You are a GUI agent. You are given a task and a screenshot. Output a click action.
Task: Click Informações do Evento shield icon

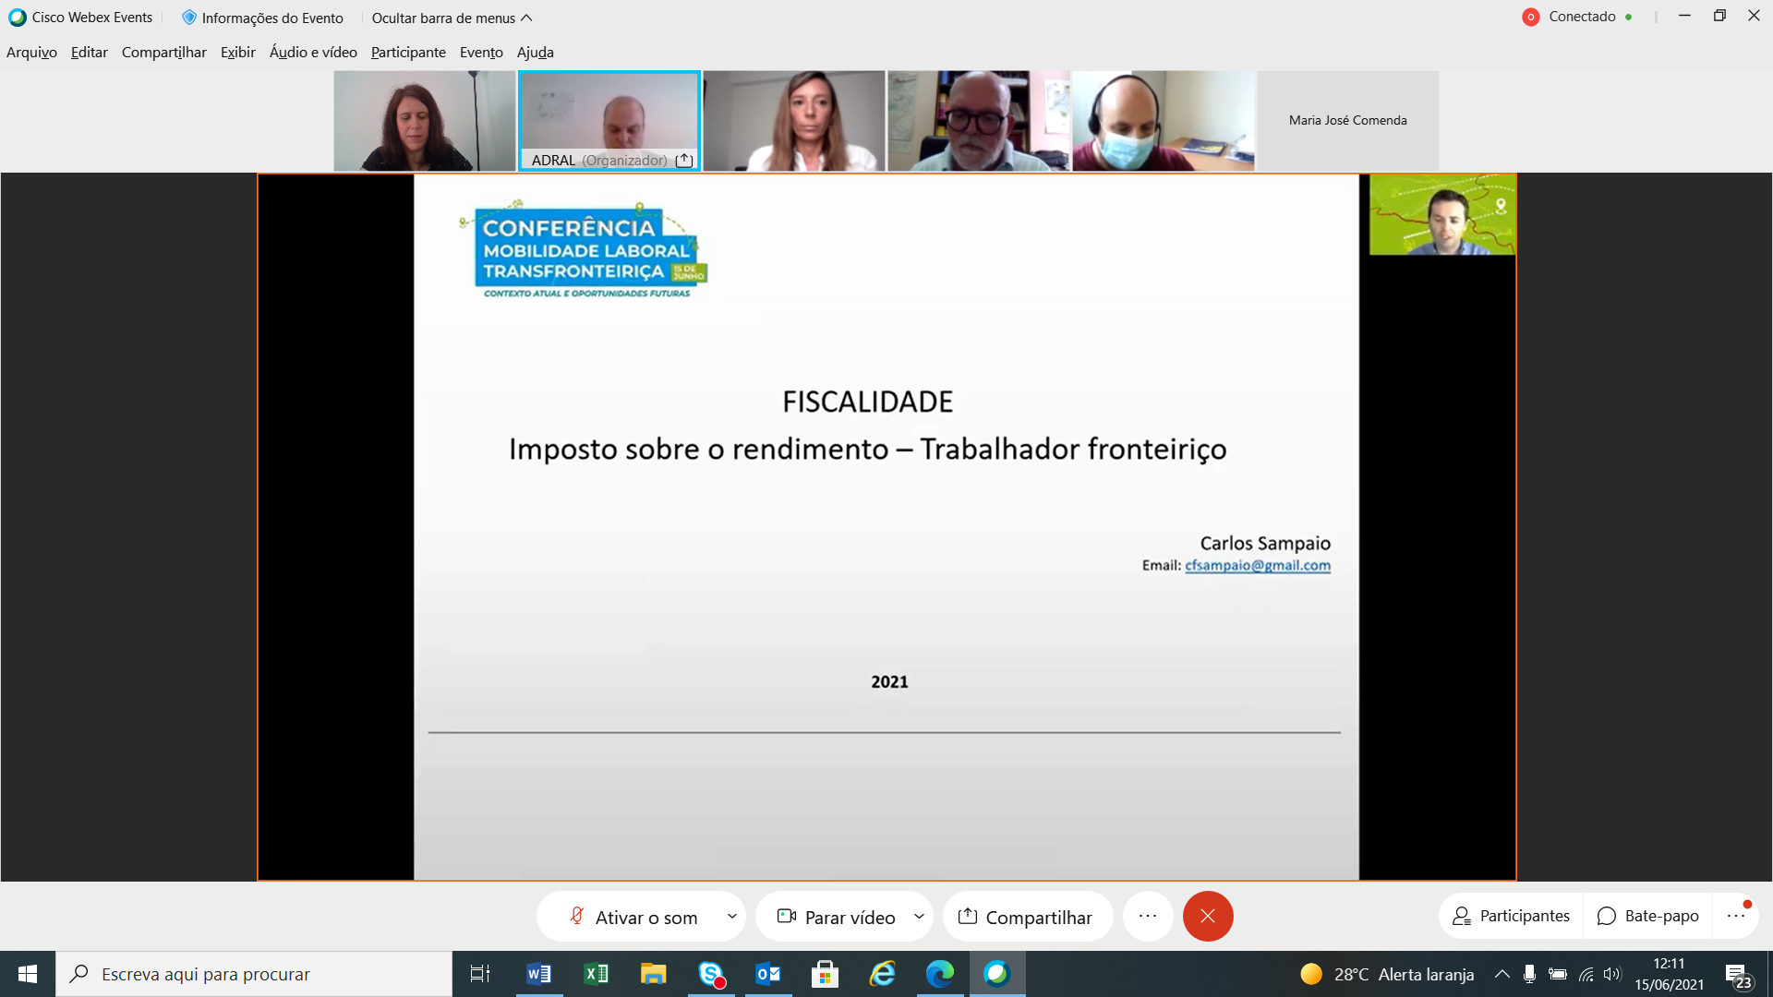point(189,18)
